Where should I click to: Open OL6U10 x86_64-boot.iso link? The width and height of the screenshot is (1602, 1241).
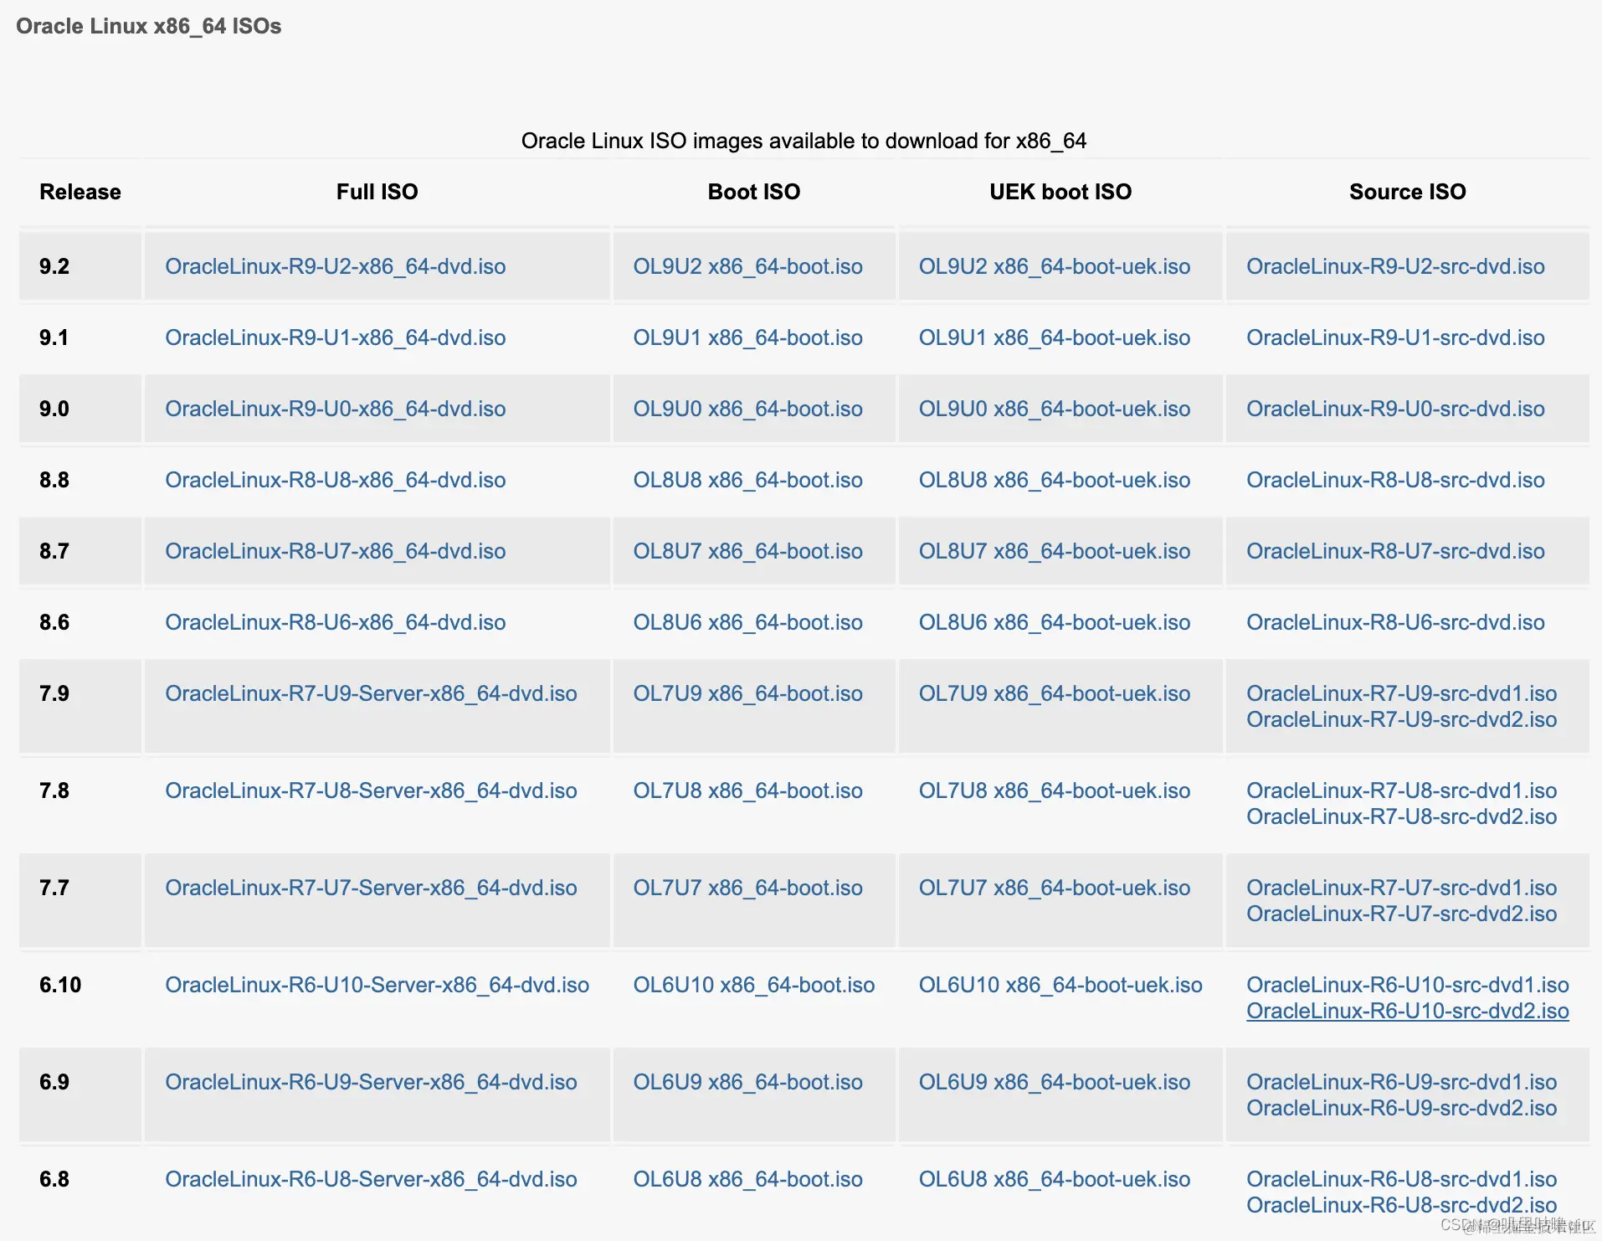click(753, 985)
